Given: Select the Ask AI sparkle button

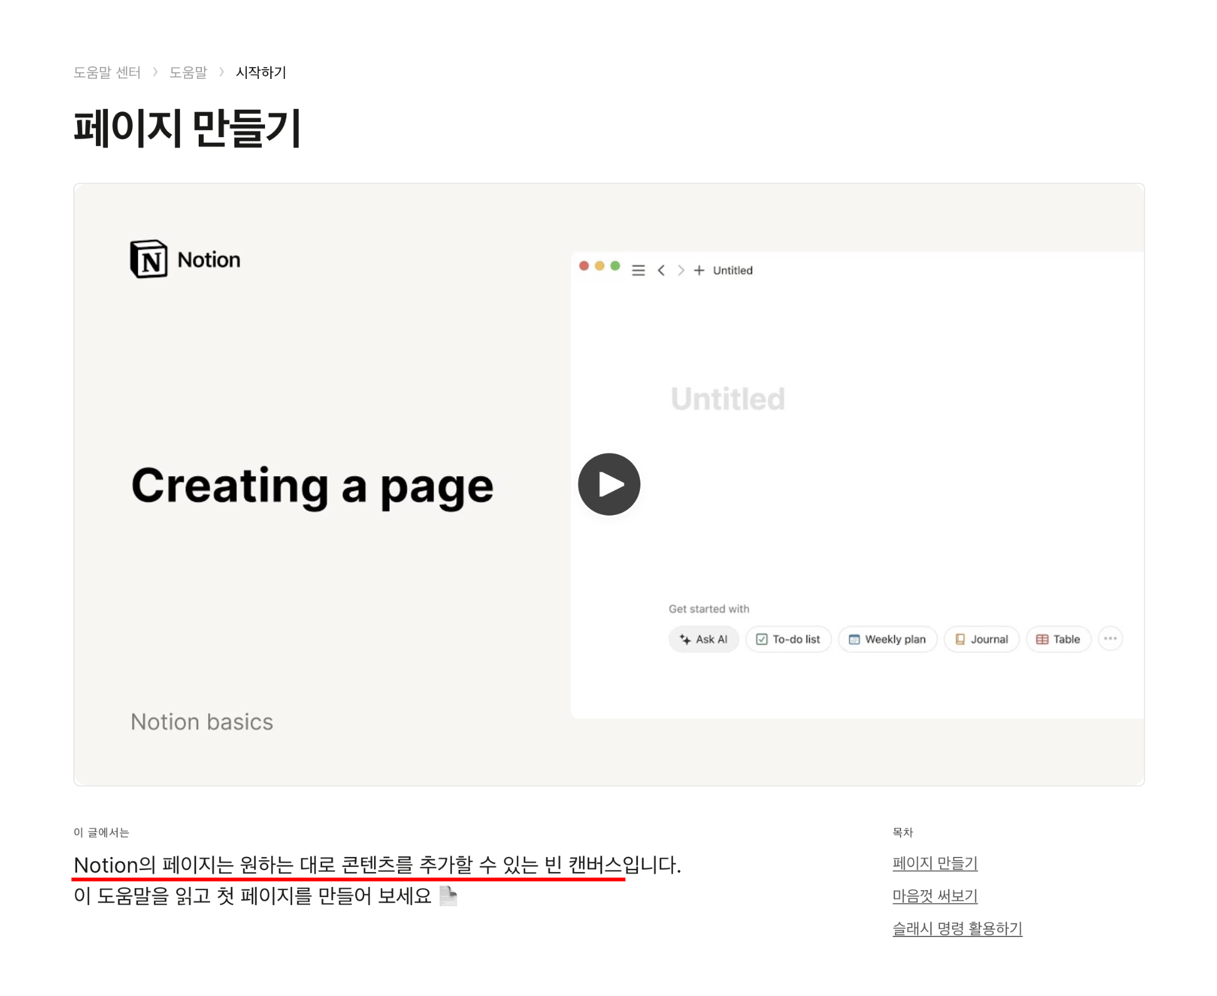Looking at the screenshot, I should click(x=703, y=640).
